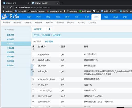Click 工作台 in the breadcrumb
Screen dimensions: 132x108
pos(37,35)
